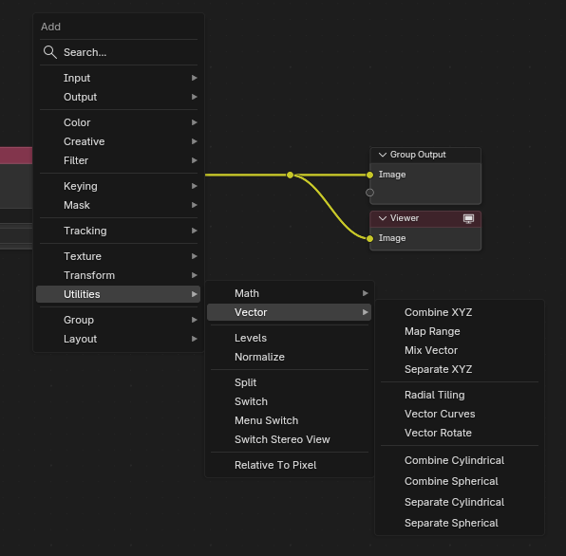Add a Relative To Pixel node
The width and height of the screenshot is (566, 556).
click(289, 465)
